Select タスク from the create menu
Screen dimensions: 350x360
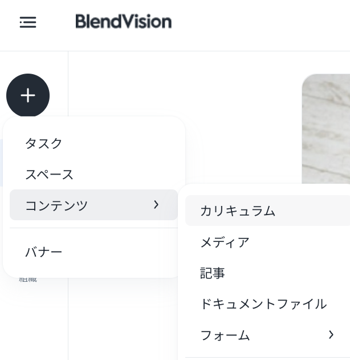click(x=44, y=143)
